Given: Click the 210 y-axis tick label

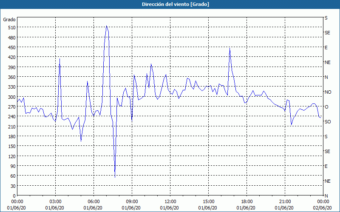Looking at the screenshot, I should click(12, 126).
